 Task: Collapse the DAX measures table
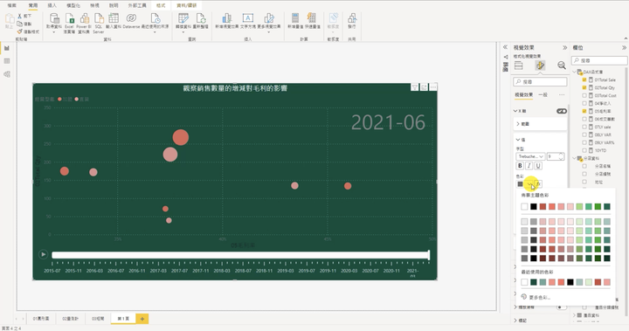point(575,72)
